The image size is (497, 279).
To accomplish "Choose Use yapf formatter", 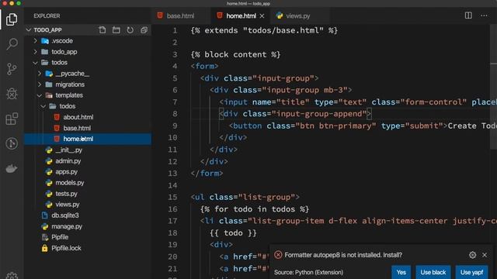I will point(471,272).
